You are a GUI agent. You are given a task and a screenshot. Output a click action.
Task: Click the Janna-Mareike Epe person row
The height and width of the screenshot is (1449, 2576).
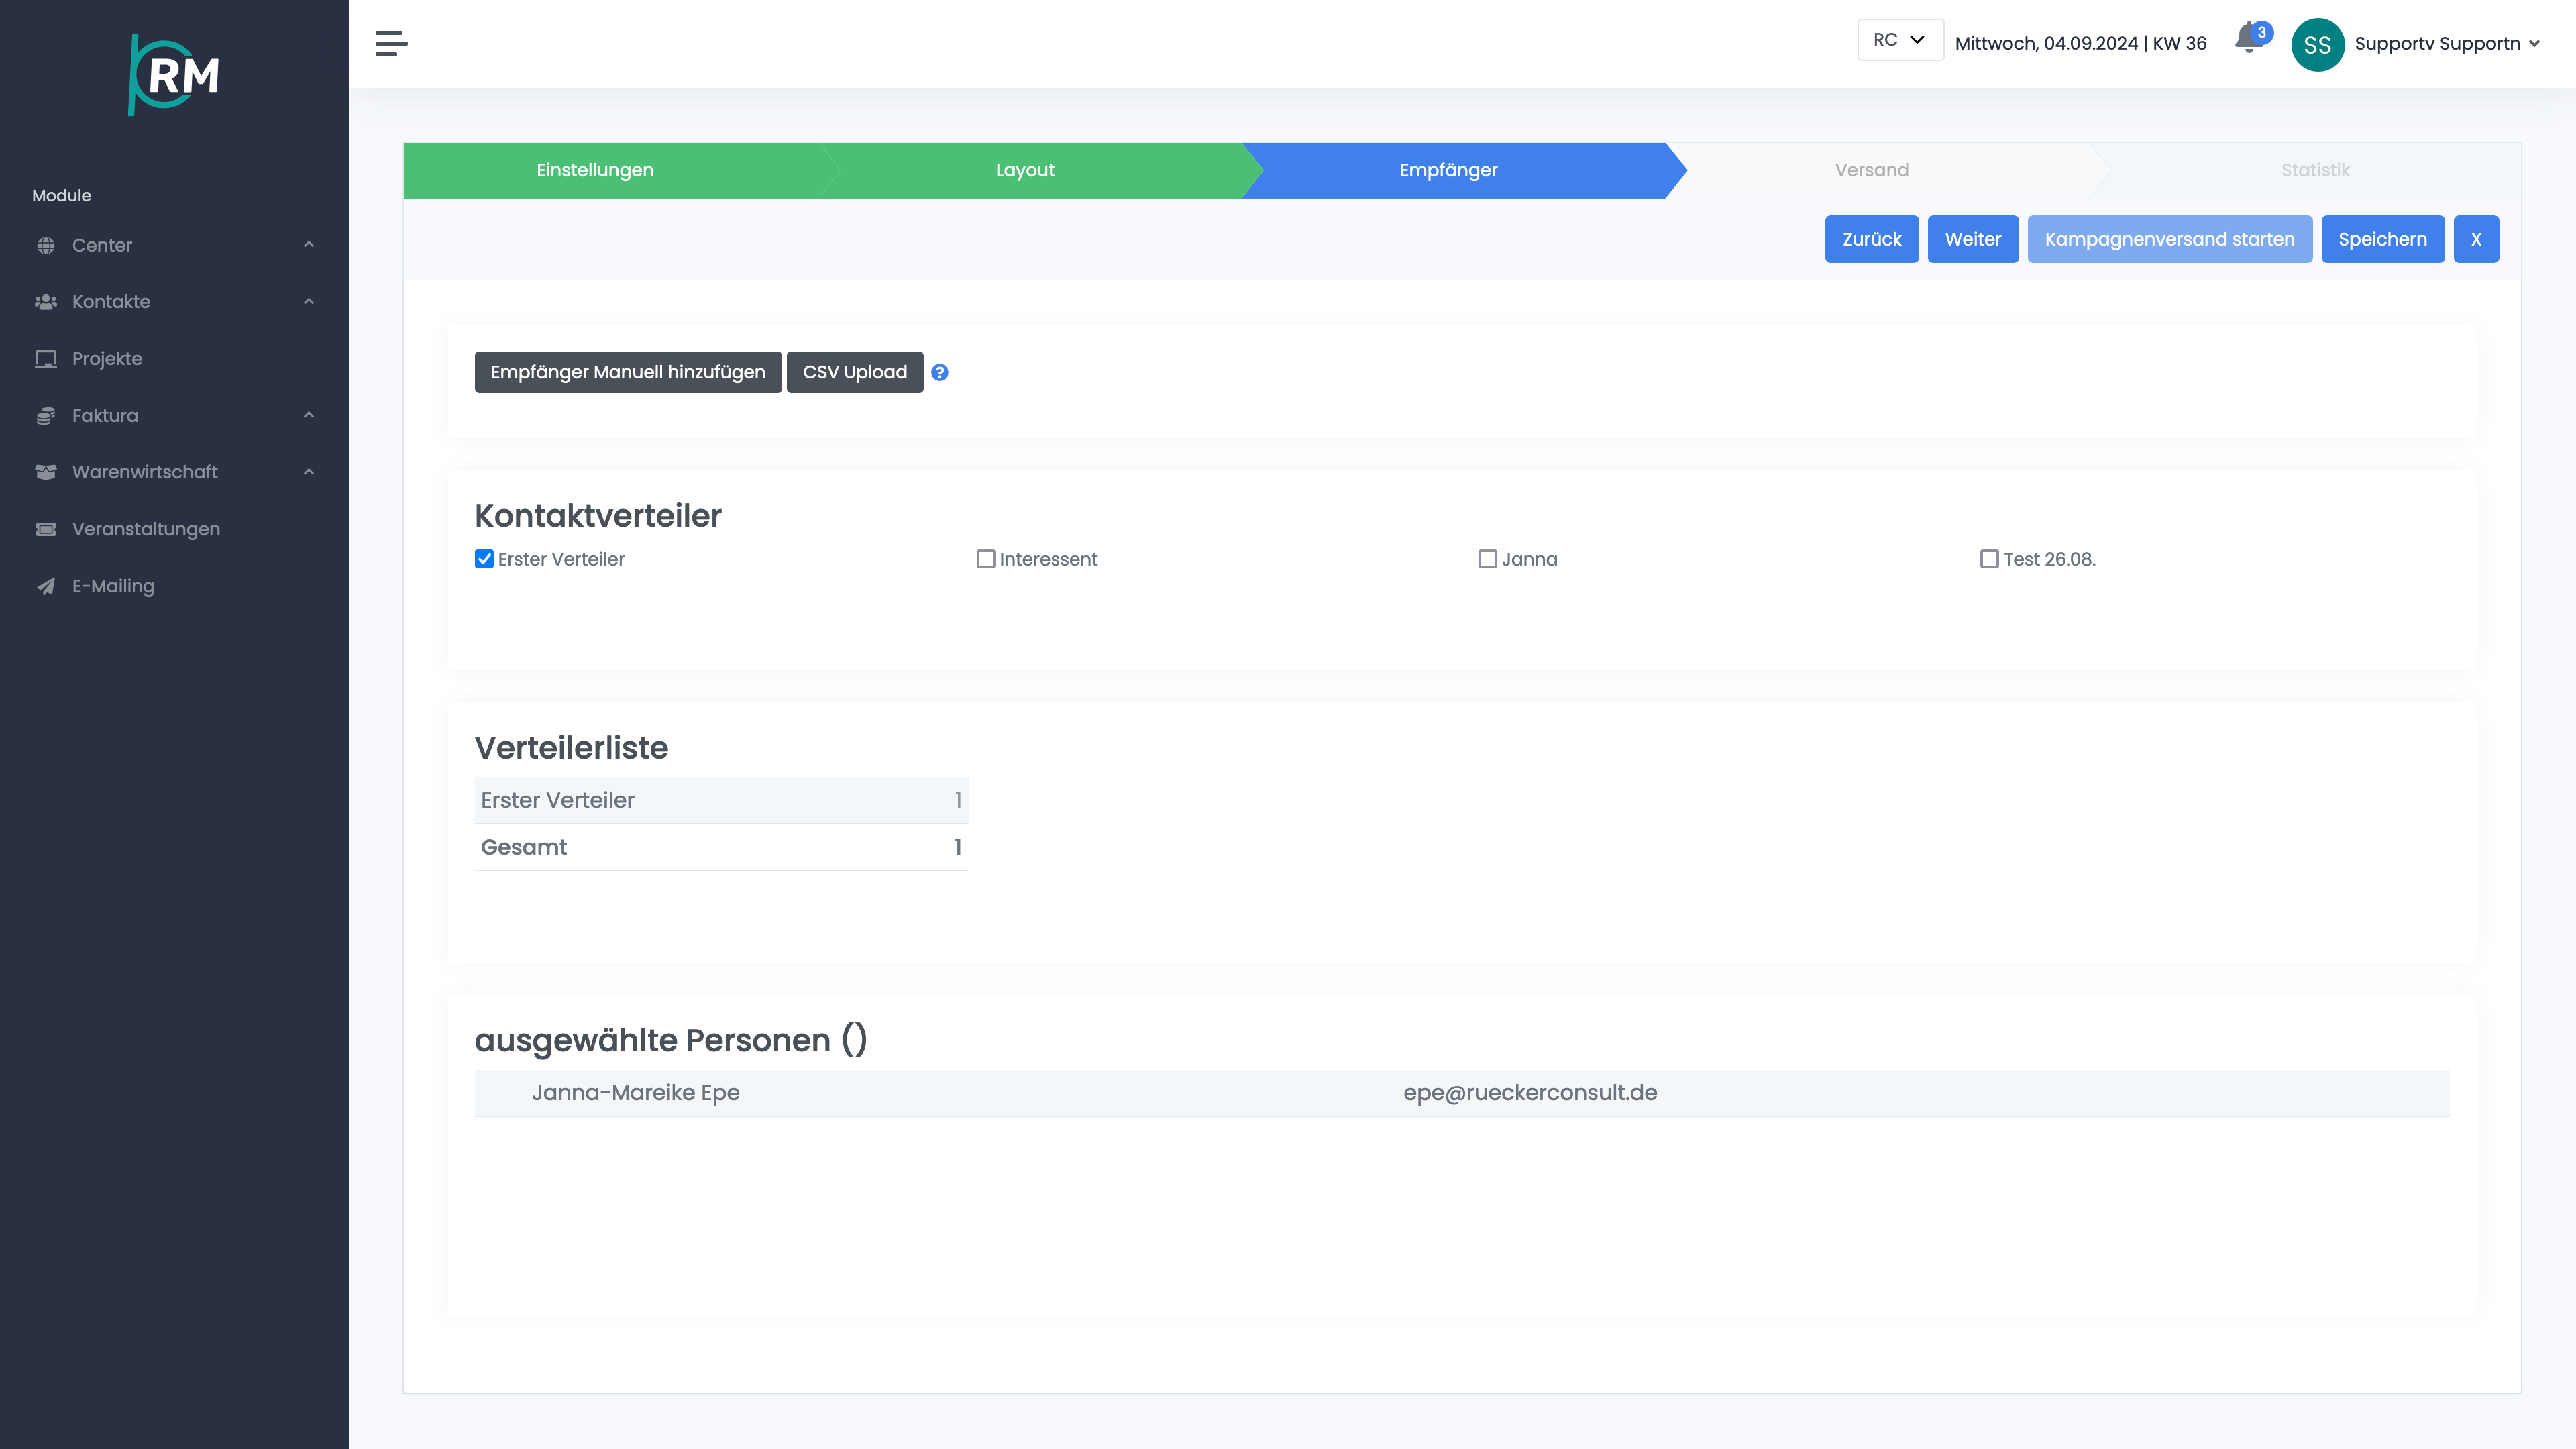pos(1462,1093)
